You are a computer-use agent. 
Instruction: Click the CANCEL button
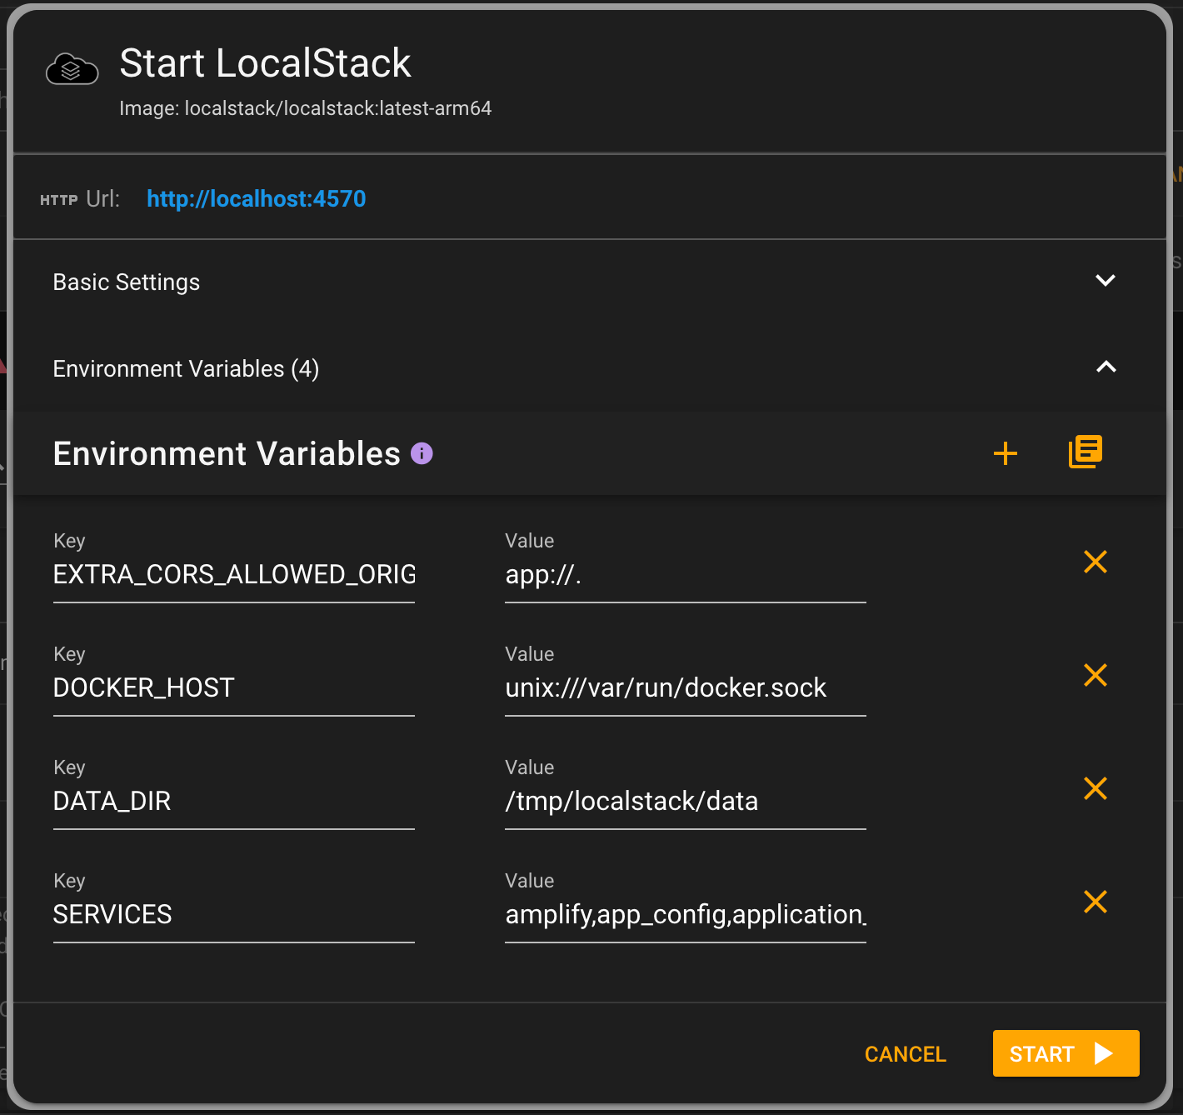(x=906, y=1054)
